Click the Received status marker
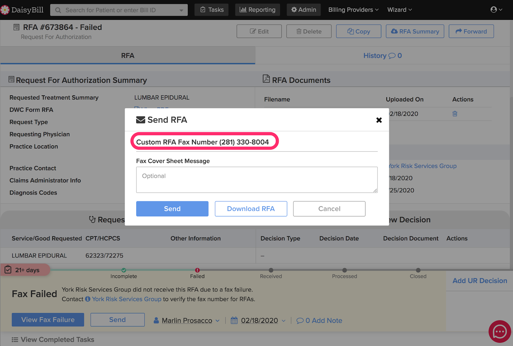The image size is (513, 346). tap(271, 270)
